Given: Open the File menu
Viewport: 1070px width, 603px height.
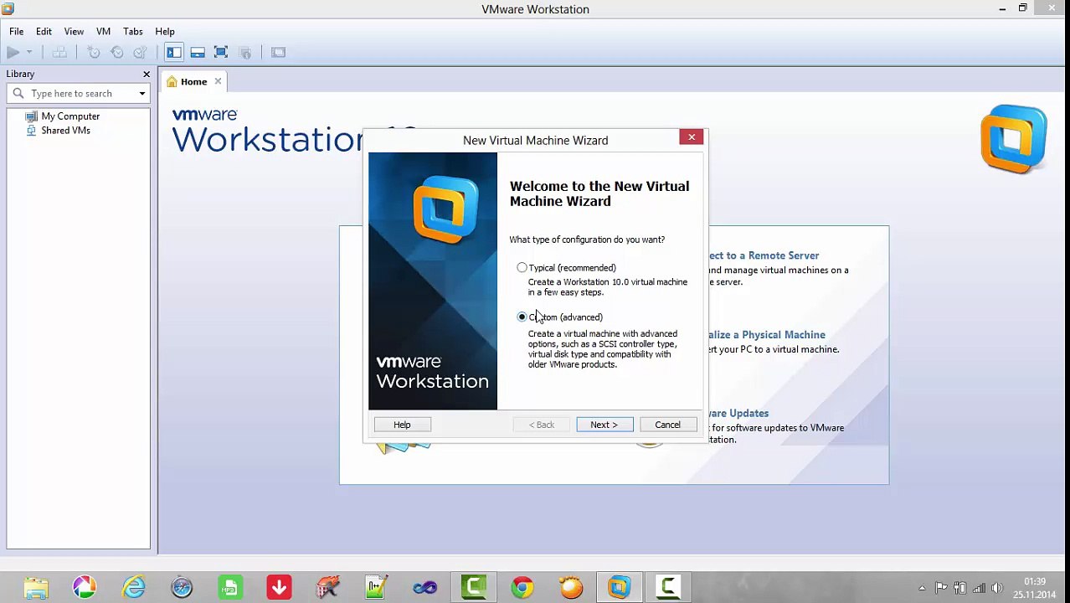Looking at the screenshot, I should 16,31.
